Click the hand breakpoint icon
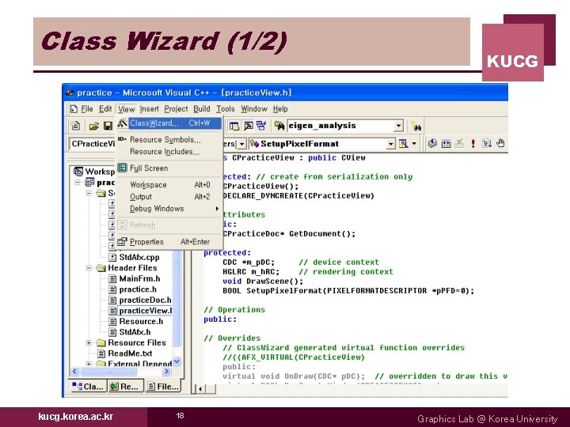This screenshot has width=570, height=427. 500,143
